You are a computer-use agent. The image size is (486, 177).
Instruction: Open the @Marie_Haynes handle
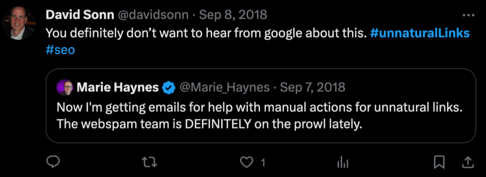224,88
